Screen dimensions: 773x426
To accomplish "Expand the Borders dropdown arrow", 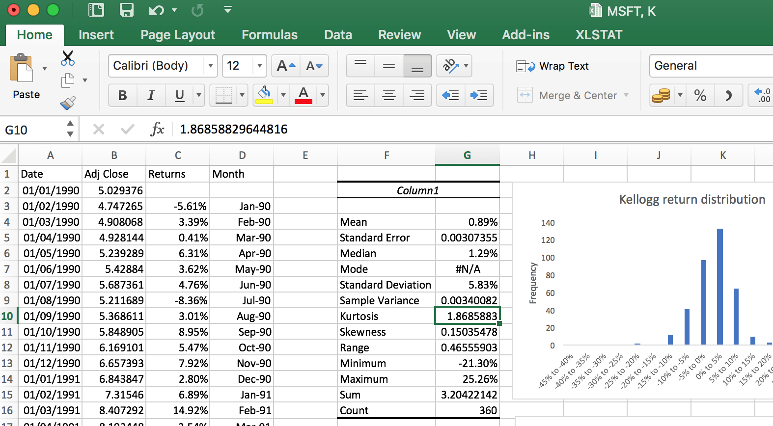I will tap(242, 95).
